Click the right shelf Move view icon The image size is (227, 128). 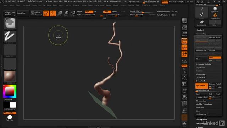coord(184,84)
